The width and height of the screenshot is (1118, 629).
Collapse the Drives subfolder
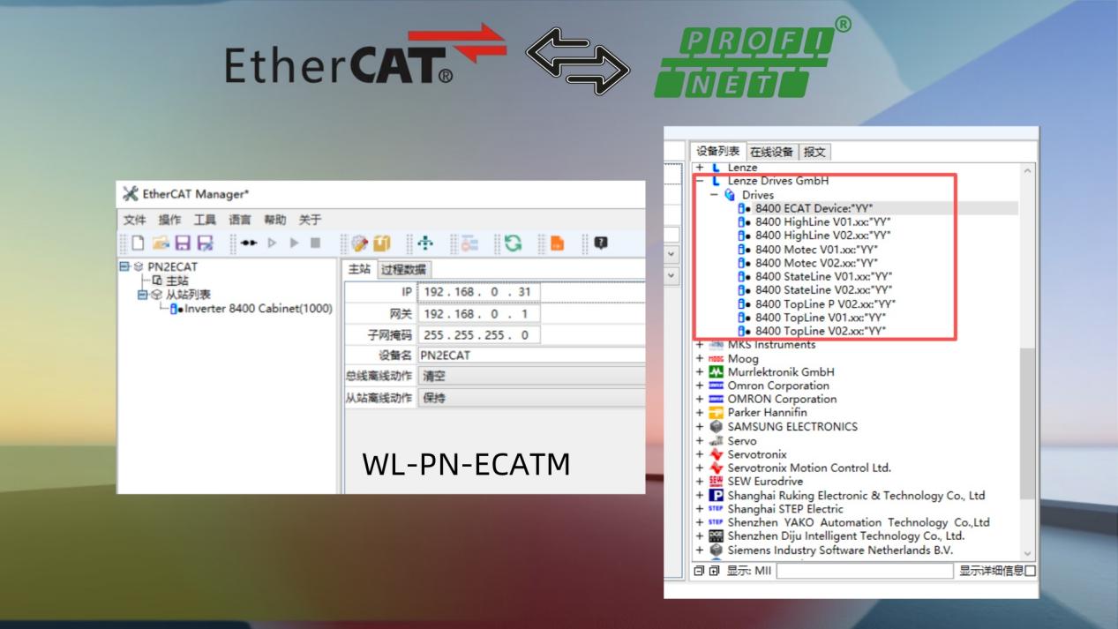click(714, 195)
